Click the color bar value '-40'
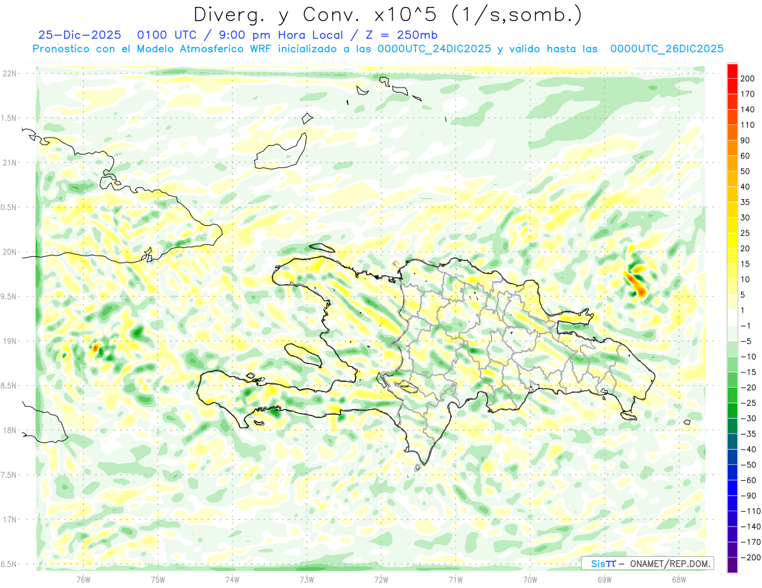The height and width of the screenshot is (588, 762). click(748, 449)
